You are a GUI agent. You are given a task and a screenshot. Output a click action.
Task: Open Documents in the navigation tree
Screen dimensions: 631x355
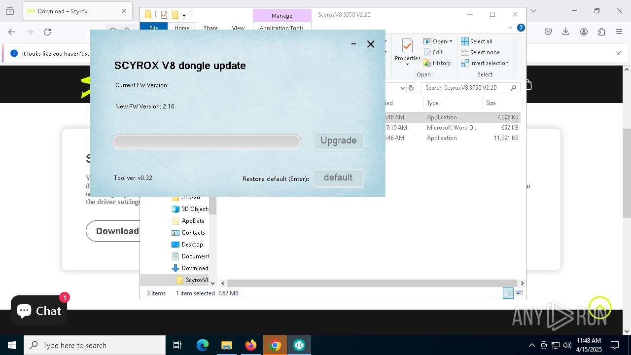[190, 256]
